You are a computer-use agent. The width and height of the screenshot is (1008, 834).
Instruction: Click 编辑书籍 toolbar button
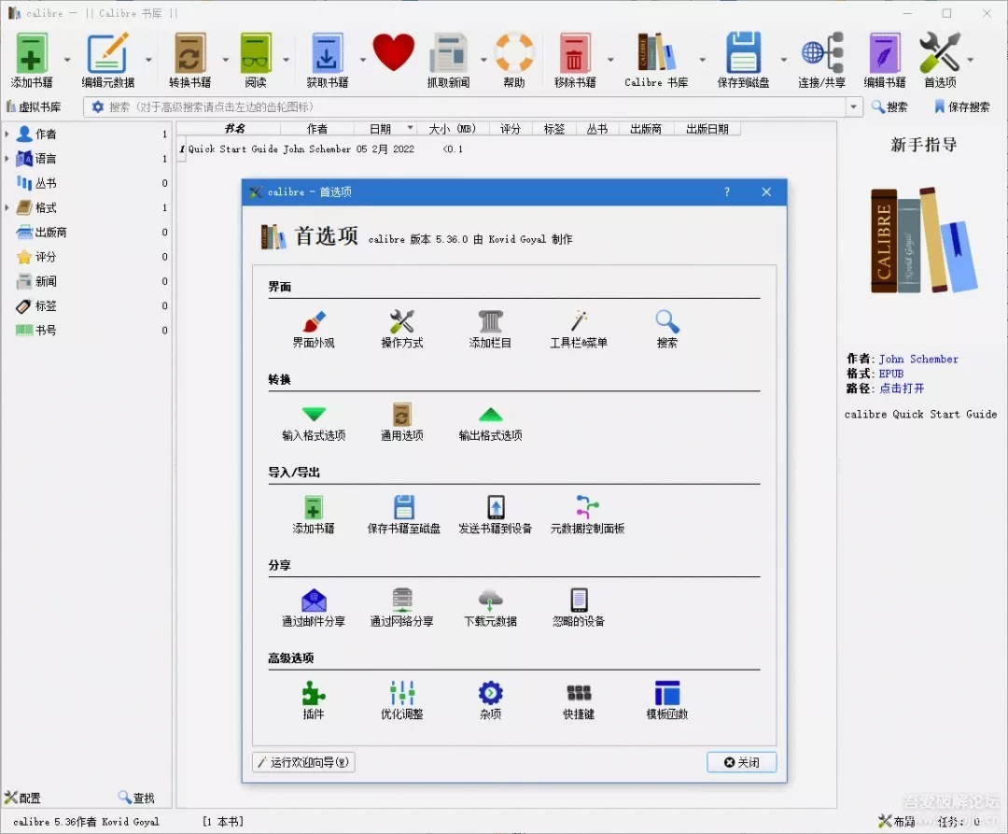pos(885,60)
